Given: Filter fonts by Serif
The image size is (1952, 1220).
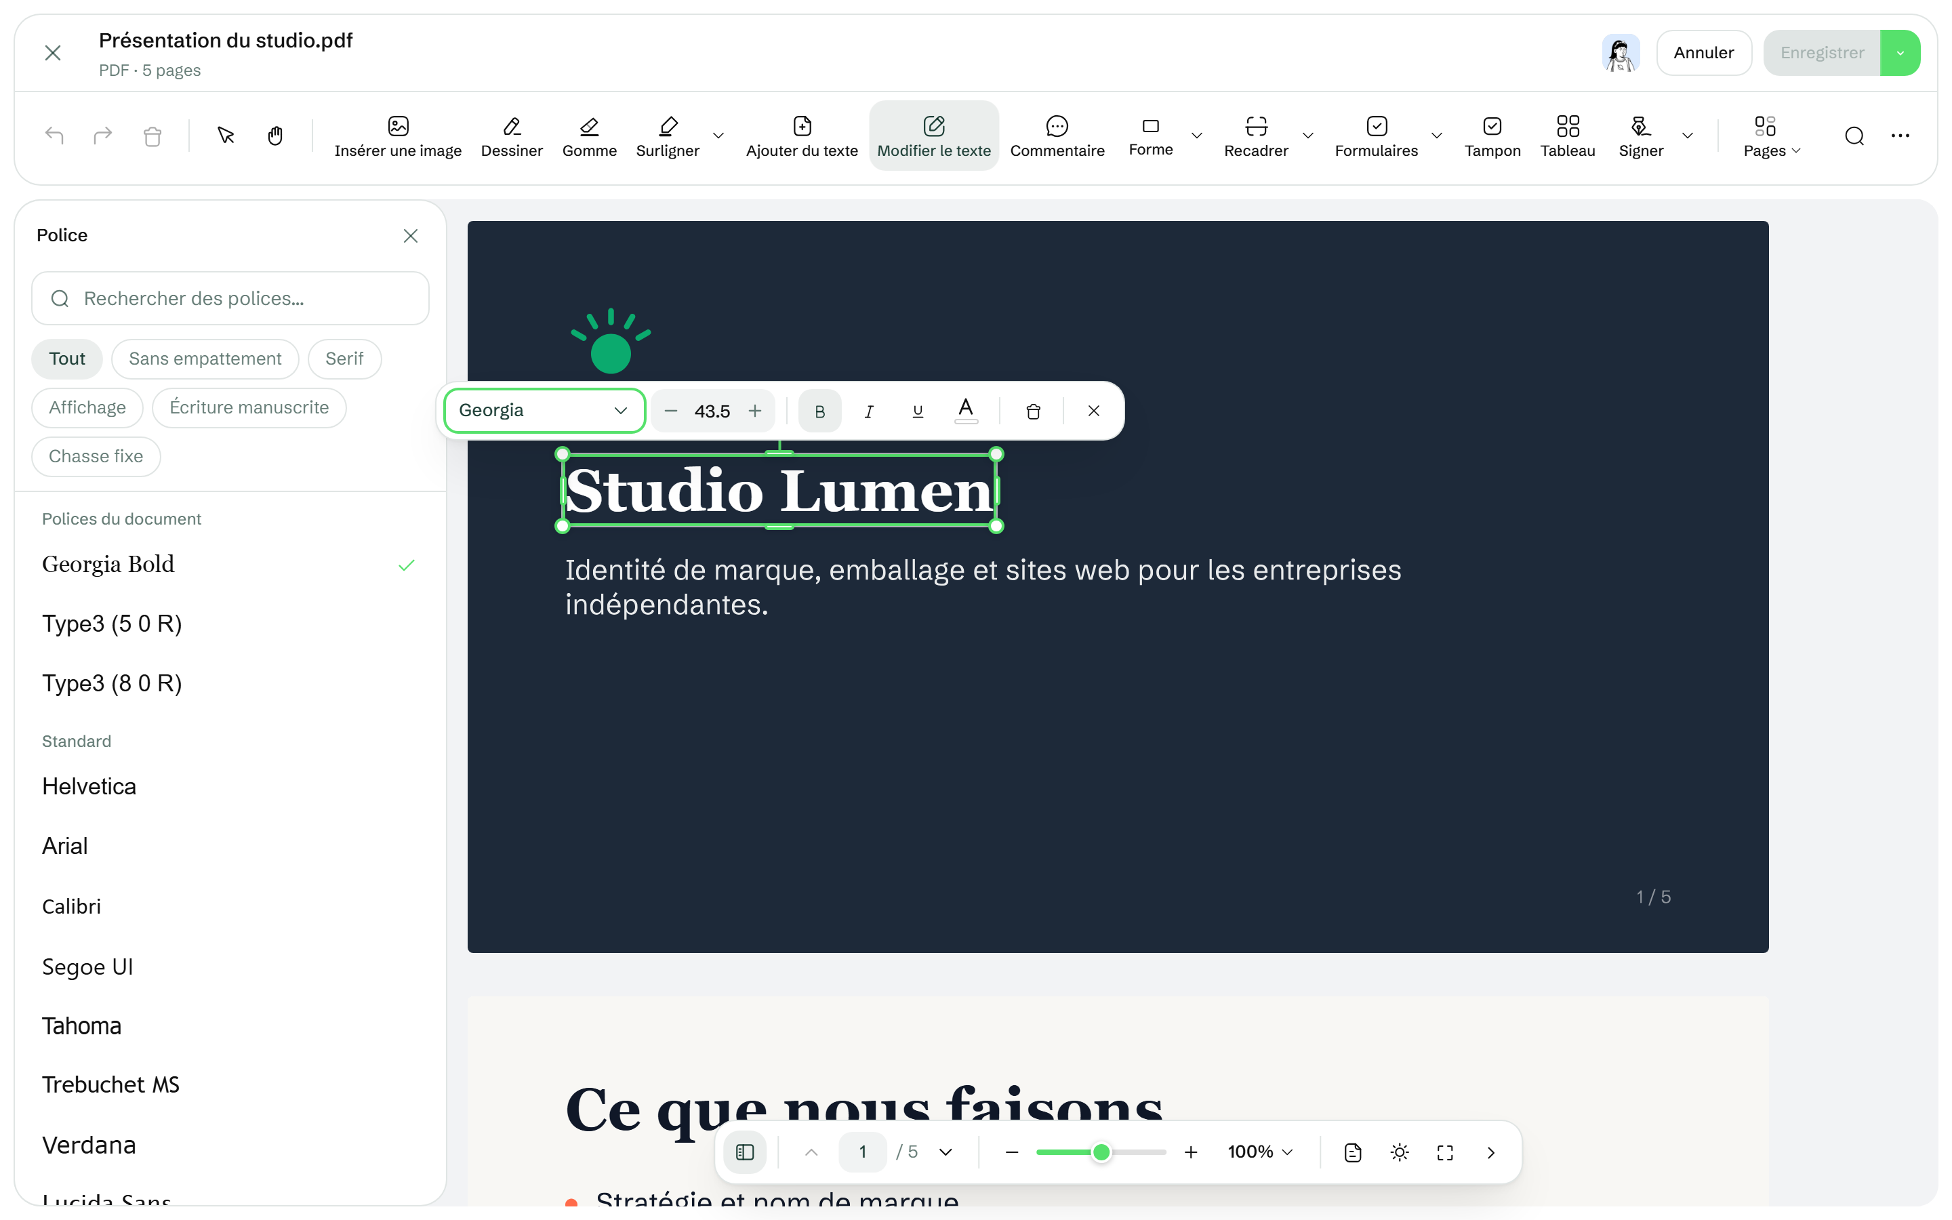Looking at the screenshot, I should 344,359.
